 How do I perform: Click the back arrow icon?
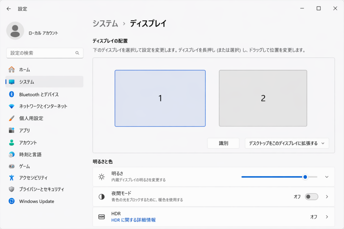tap(8, 9)
